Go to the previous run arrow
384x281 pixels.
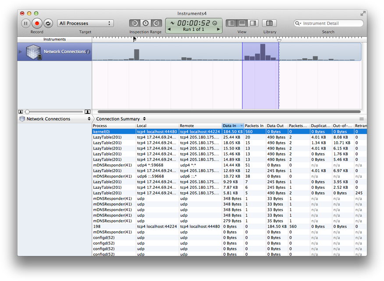[x=169, y=29]
